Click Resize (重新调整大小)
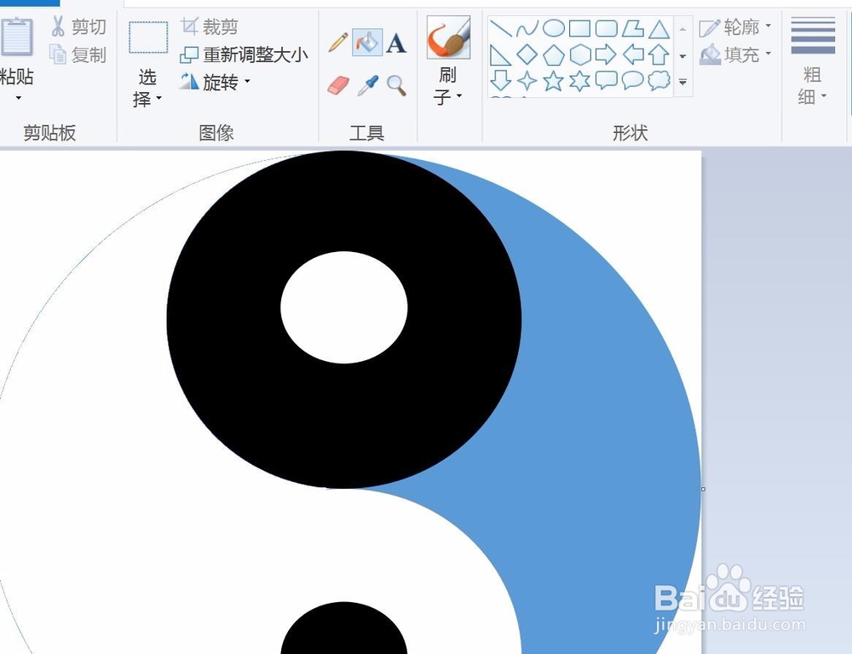852x654 pixels. point(244,54)
